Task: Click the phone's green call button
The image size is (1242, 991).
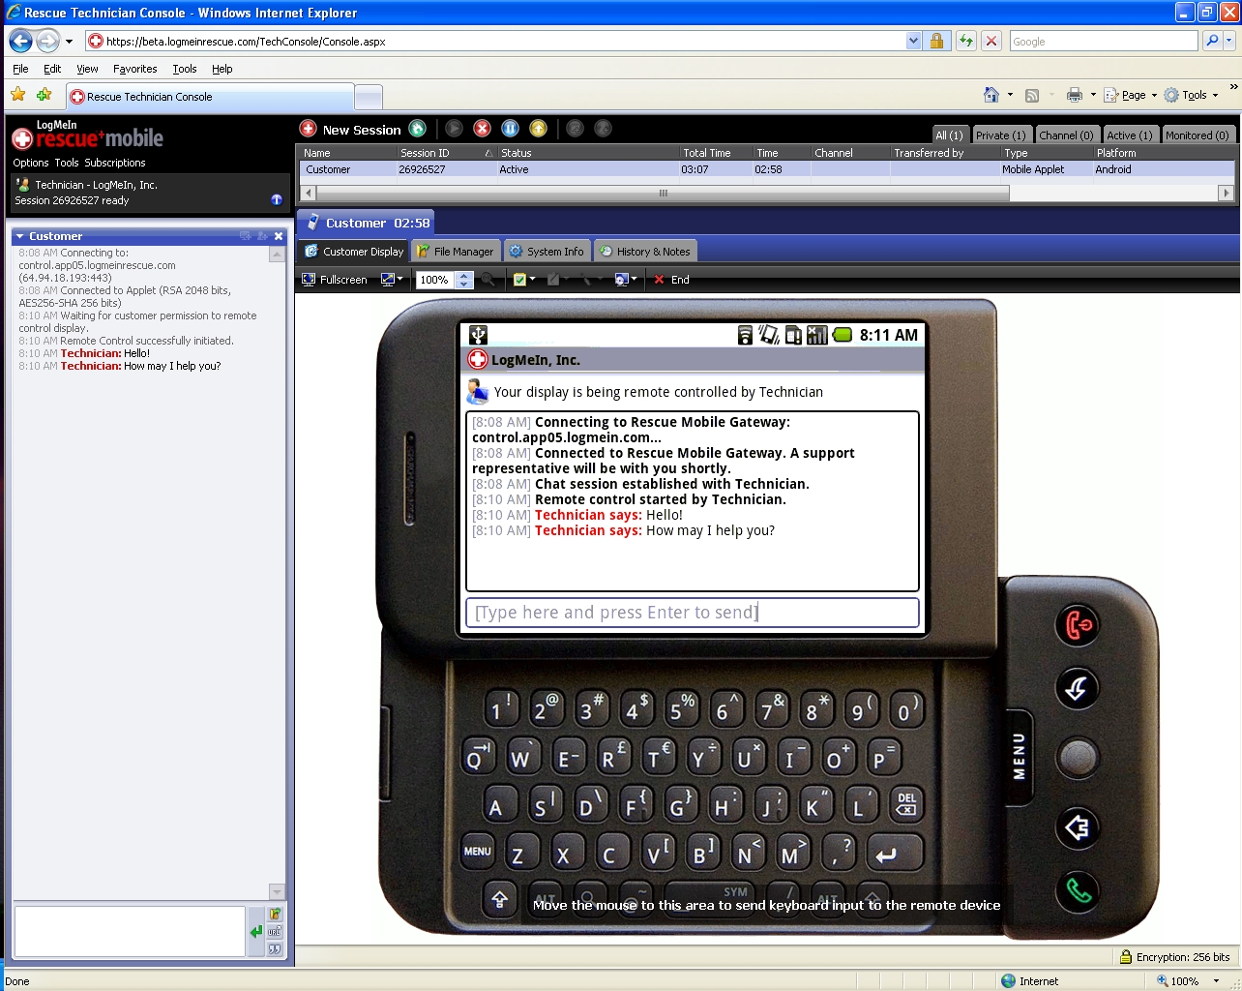Action: point(1078,890)
